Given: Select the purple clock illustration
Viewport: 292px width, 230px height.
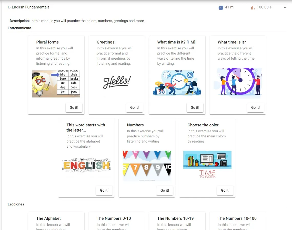Looking at the screenshot, I should click(237, 82).
